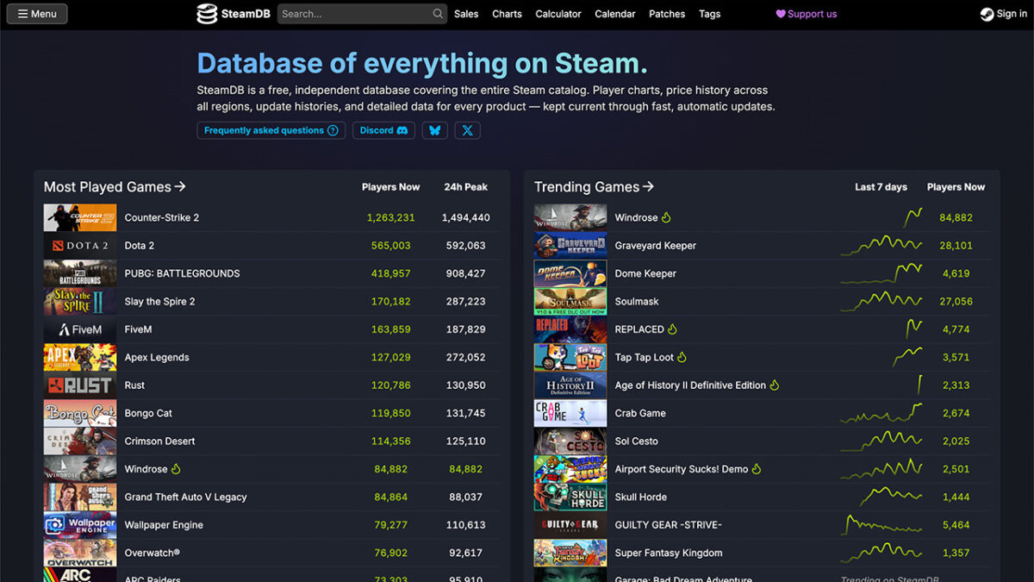
Task: Open Frequently asked questions
Action: click(x=271, y=130)
